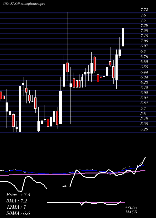This screenshot has height=218, width=156.
Task: Click the 6.97 price axis label
Action: 144,46
